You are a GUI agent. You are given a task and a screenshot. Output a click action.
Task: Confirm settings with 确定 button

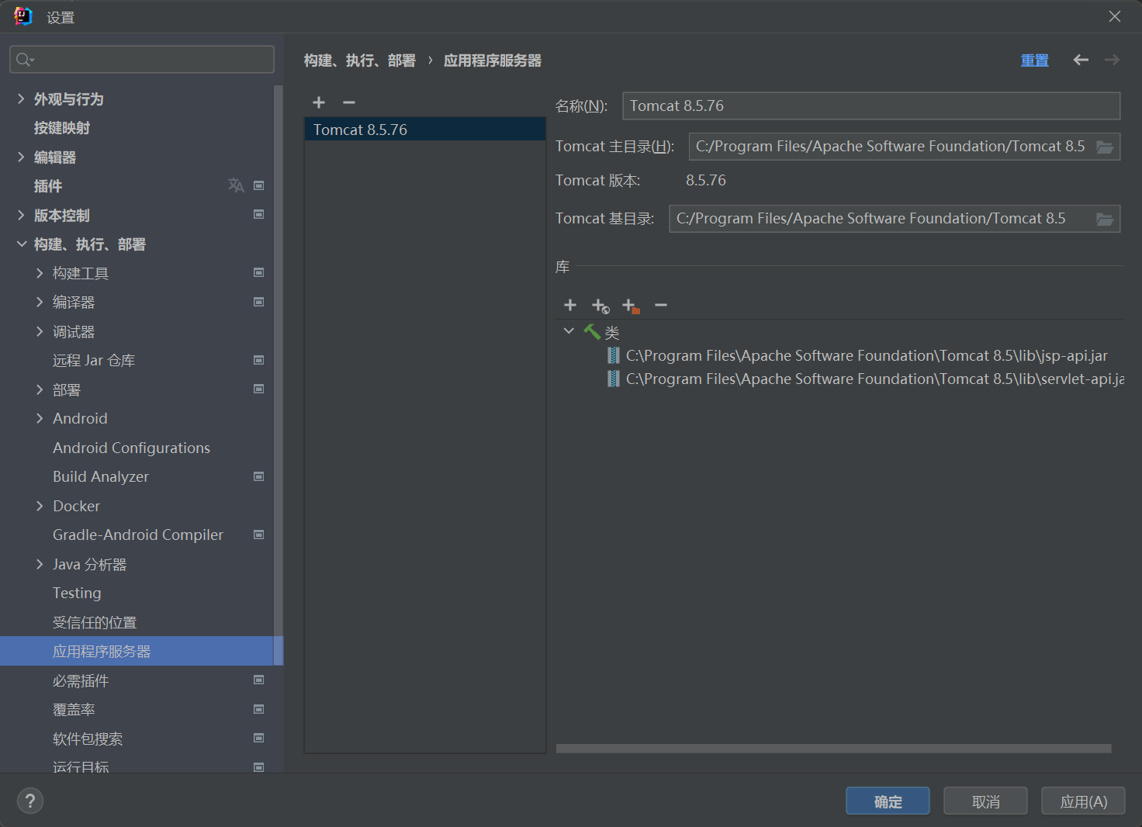tap(888, 801)
